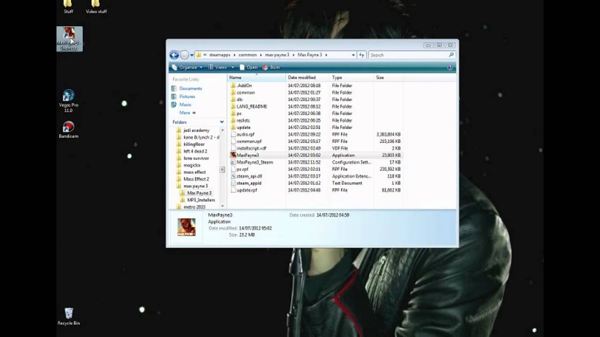Screen dimensions: 600x337
Task: Collapse the Folders pane chevron
Action: [222, 122]
